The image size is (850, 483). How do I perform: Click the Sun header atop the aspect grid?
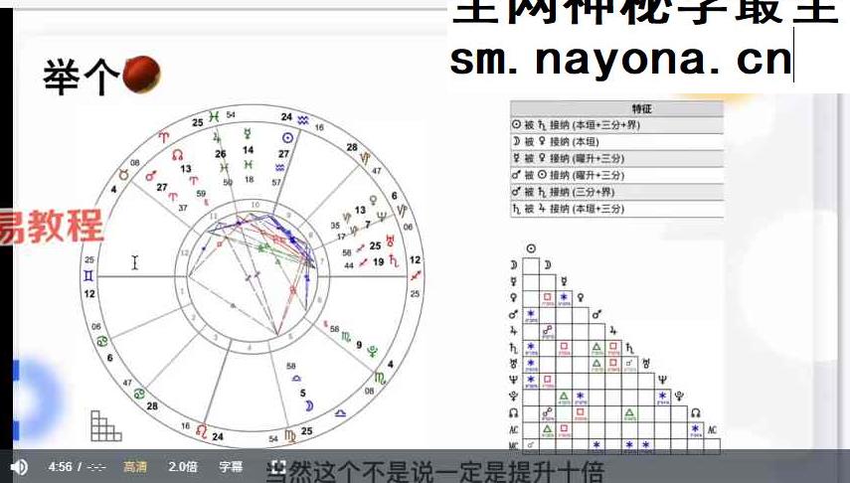531,248
